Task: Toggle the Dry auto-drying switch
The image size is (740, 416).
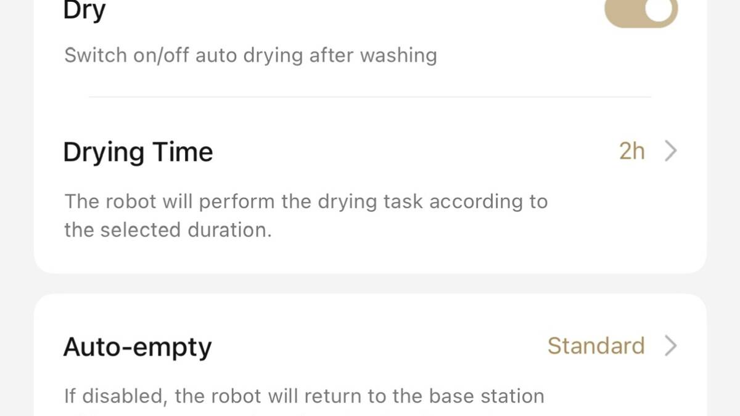Action: tap(640, 11)
